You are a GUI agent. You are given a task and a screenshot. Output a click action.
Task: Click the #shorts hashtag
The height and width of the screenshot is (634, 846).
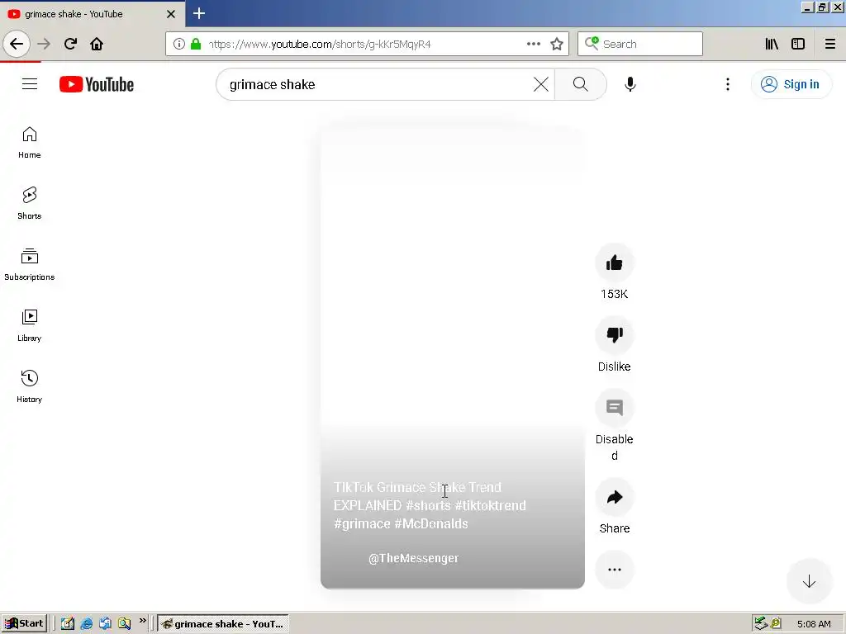tap(429, 506)
